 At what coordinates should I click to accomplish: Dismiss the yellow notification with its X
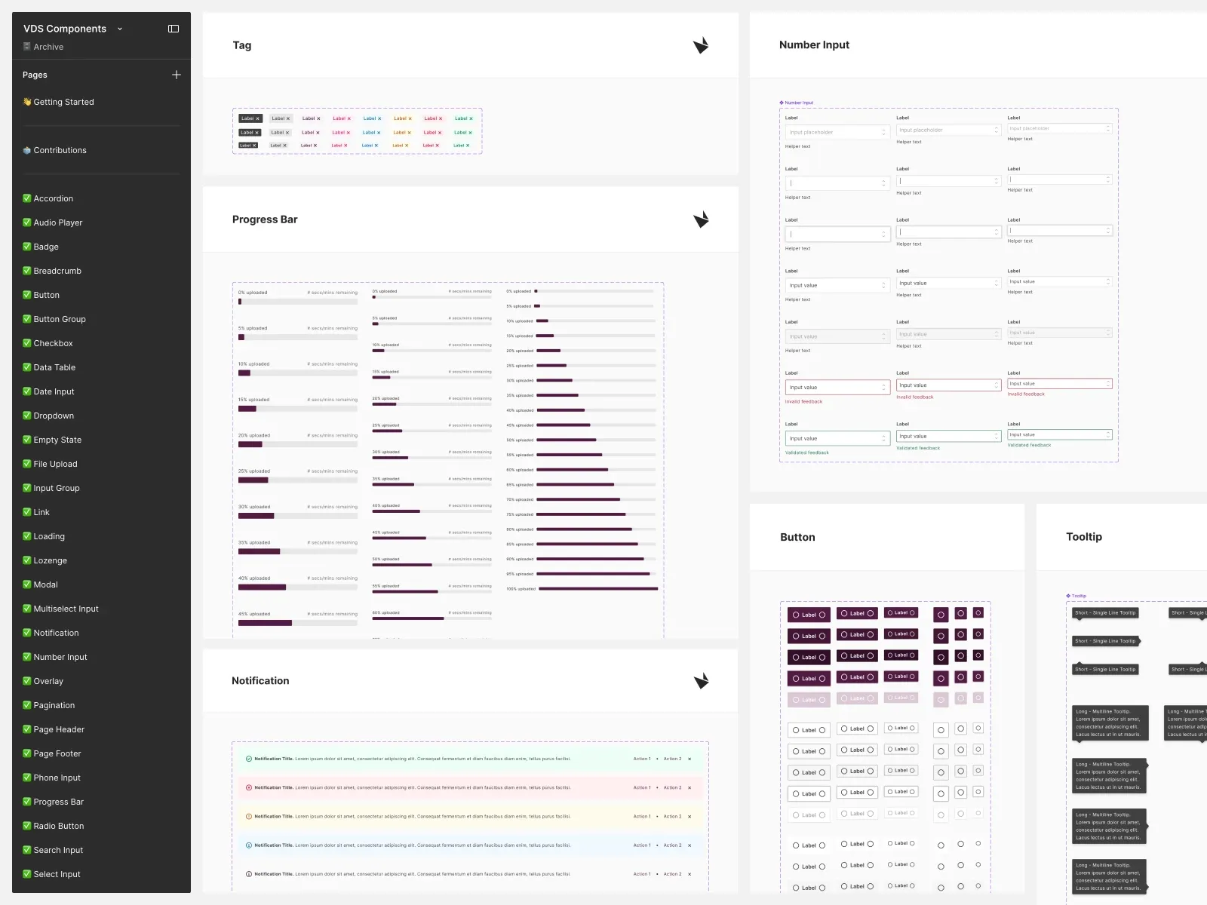689,816
